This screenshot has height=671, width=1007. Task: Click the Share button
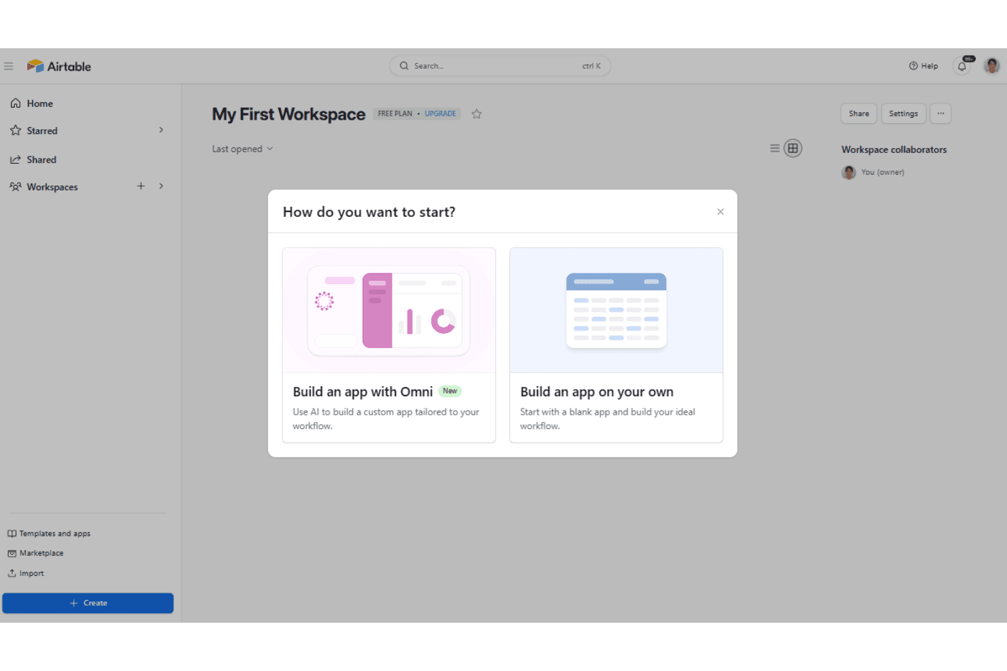click(x=859, y=114)
